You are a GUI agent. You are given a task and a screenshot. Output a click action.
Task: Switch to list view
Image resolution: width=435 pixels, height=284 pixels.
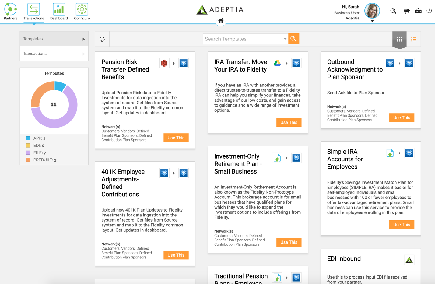tap(414, 39)
